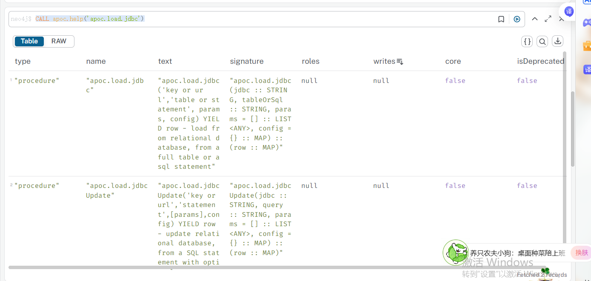Image resolution: width=591 pixels, height=281 pixels.
Task: Click row number 1 in the results
Action: click(10, 80)
